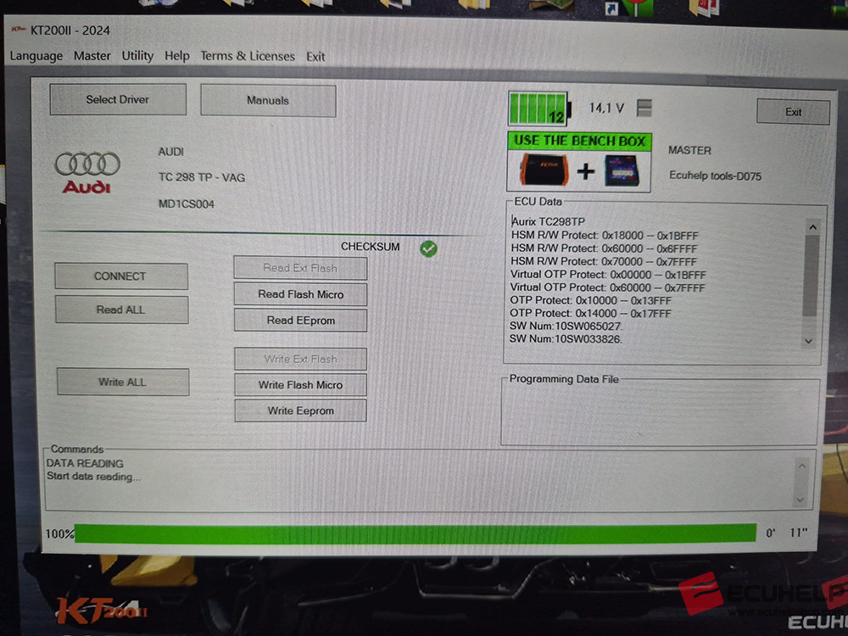Click the CHECKSUM label
848x636 pixels.
click(371, 247)
